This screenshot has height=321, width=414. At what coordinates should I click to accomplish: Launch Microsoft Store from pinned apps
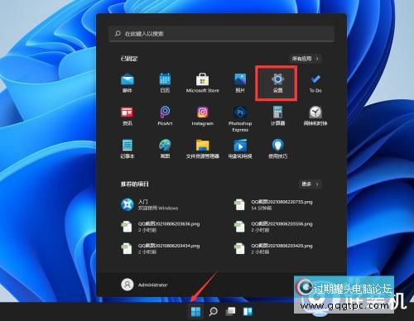pos(202,83)
